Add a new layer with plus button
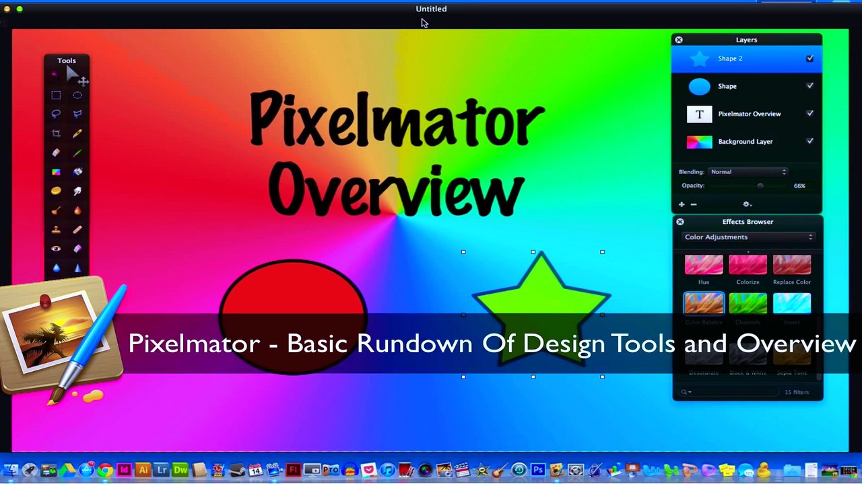Viewport: 862px width, 484px height. point(682,204)
